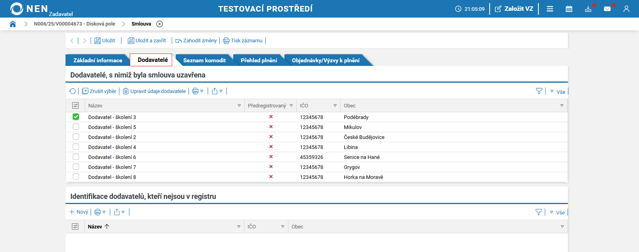Check Dodavatel - školení 8 checkbox

[76, 177]
